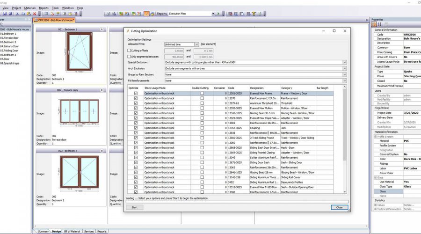Switch to the Services tab

tap(89, 231)
